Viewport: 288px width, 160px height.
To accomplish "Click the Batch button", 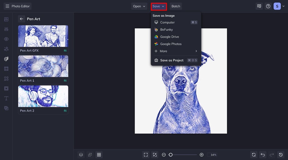I will point(176,6).
